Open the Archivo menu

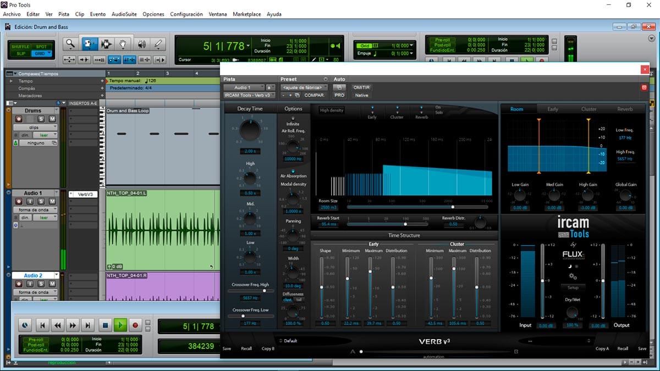click(12, 14)
